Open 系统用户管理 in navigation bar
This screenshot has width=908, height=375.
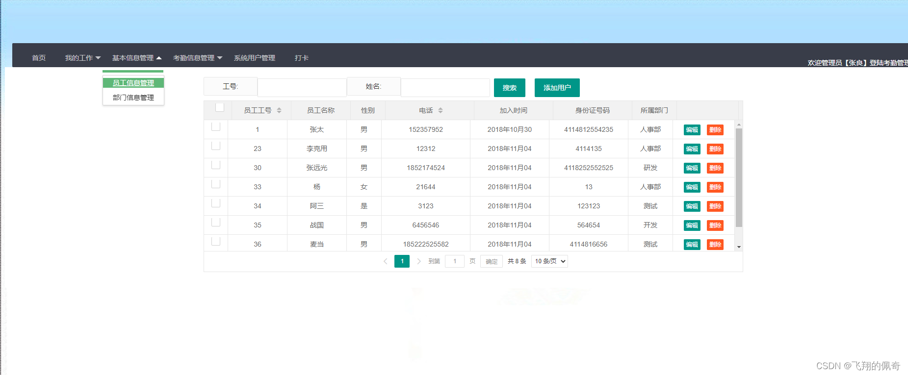tap(254, 58)
